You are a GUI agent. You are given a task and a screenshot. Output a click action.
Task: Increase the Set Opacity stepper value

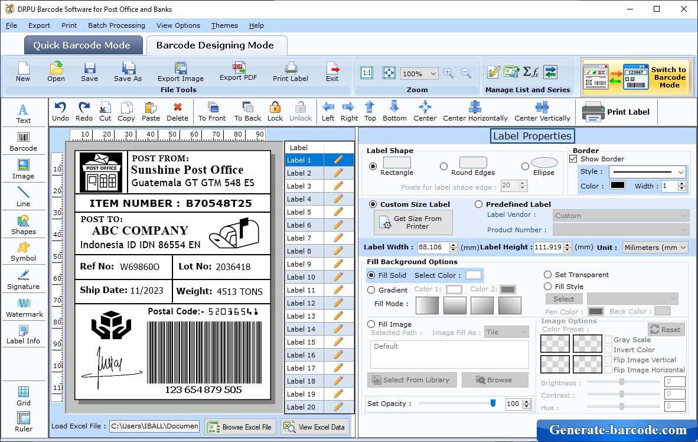click(x=527, y=401)
